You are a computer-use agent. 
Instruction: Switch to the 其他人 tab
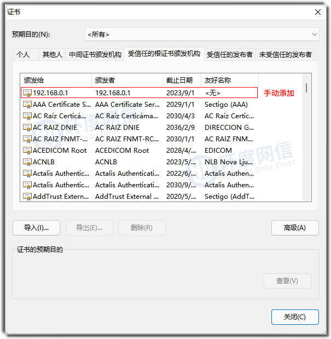(x=53, y=54)
